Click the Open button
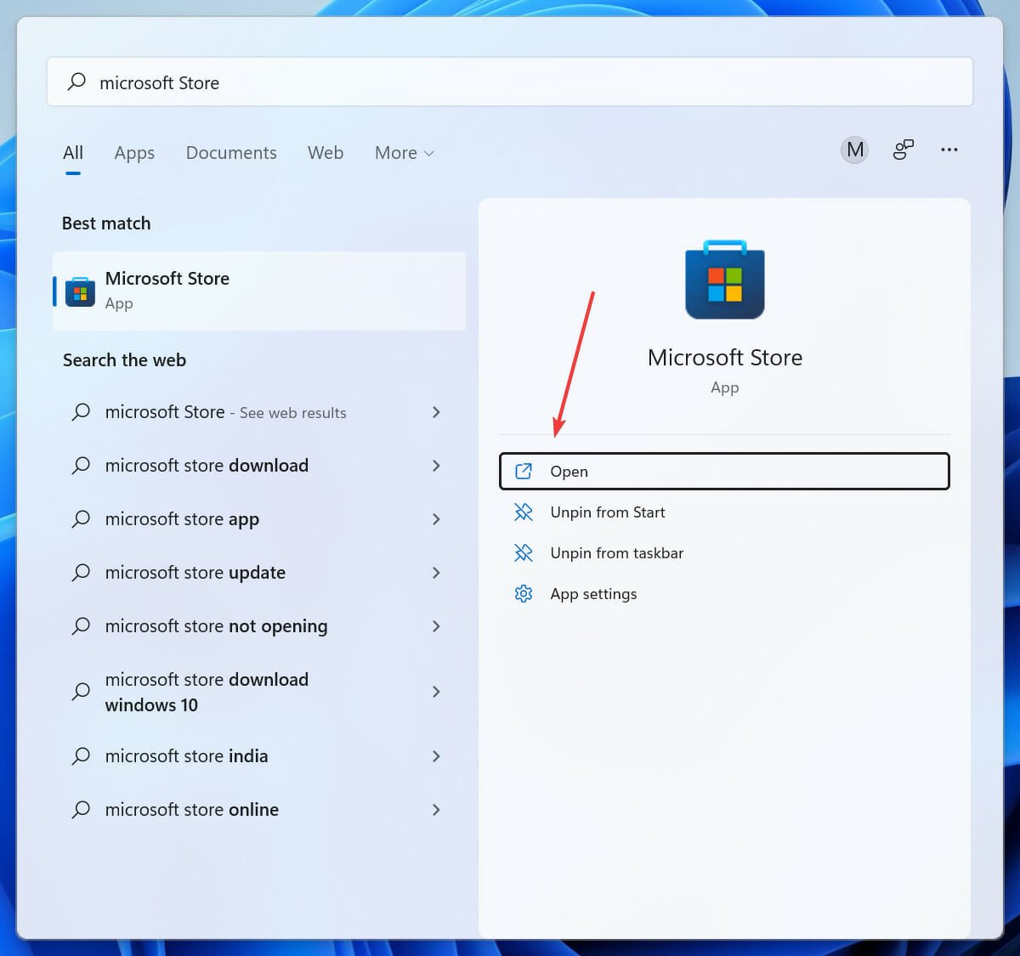 [724, 472]
